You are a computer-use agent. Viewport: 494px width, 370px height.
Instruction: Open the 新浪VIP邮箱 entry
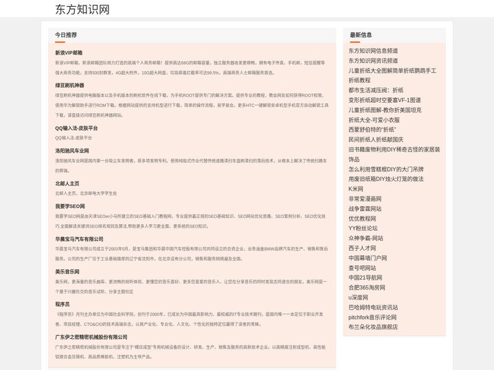coord(69,53)
